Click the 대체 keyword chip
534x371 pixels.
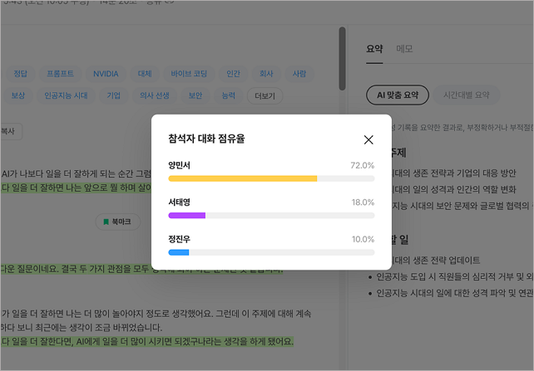145,74
